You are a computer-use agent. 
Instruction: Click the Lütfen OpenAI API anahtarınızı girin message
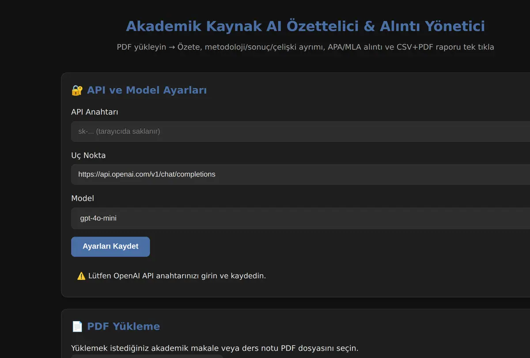177,276
